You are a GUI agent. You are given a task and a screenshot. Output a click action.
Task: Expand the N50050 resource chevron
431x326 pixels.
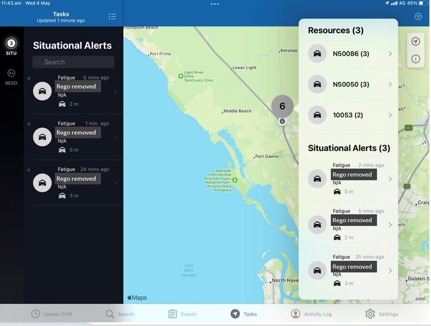[x=390, y=84]
